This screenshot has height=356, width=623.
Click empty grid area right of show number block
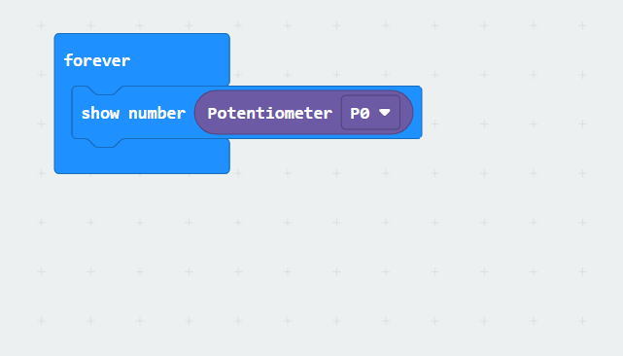pyautogui.click(x=516, y=113)
